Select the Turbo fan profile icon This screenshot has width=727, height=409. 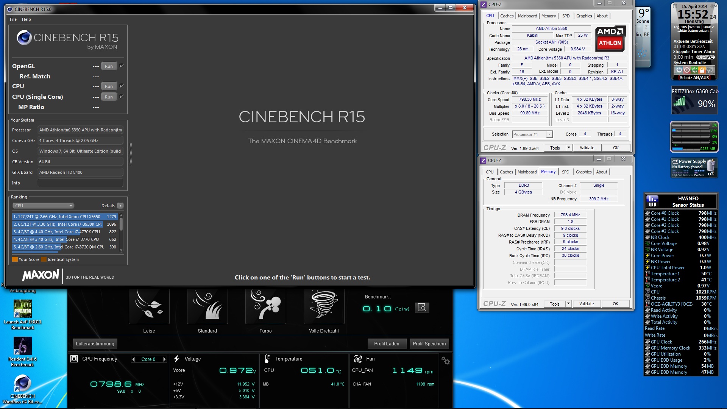(x=265, y=306)
